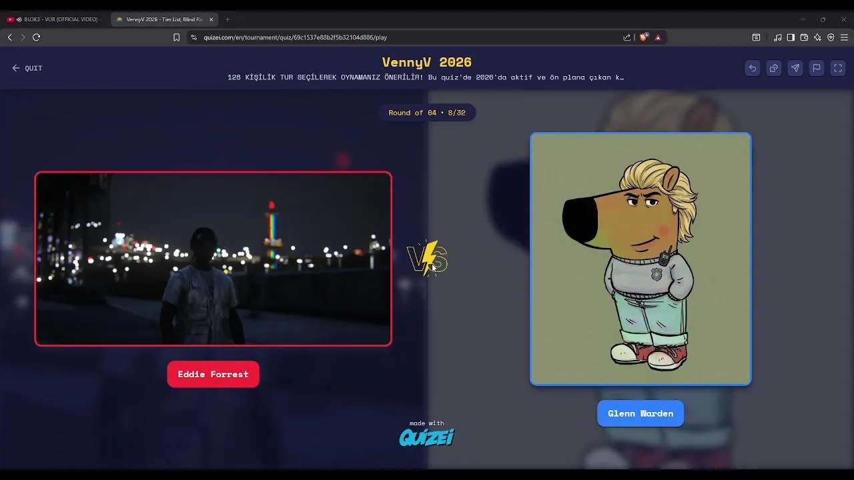Pick the Eddie Forrest night city image
The width and height of the screenshot is (854, 480).
(x=213, y=259)
